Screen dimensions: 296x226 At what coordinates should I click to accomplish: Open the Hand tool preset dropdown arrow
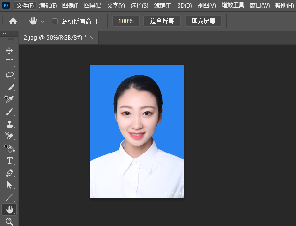click(43, 21)
